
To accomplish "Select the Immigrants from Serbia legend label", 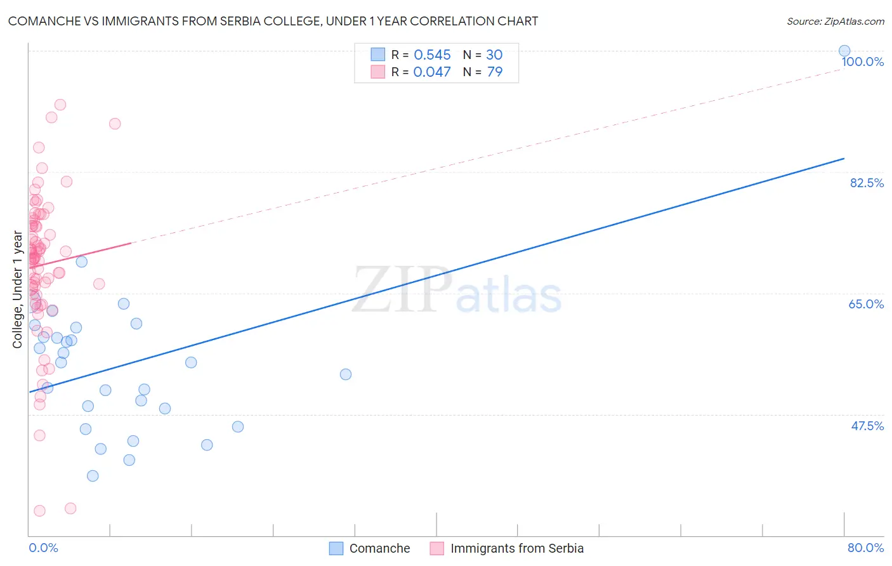I will point(517,548).
